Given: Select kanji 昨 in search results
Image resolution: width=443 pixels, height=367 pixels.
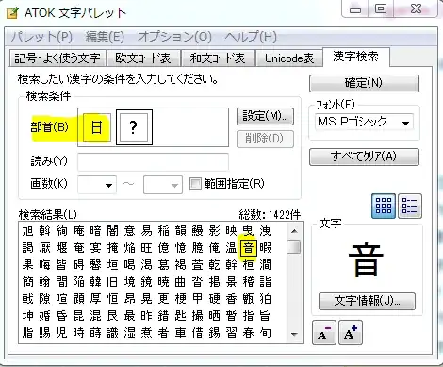Looking at the screenshot, I should point(146,316).
